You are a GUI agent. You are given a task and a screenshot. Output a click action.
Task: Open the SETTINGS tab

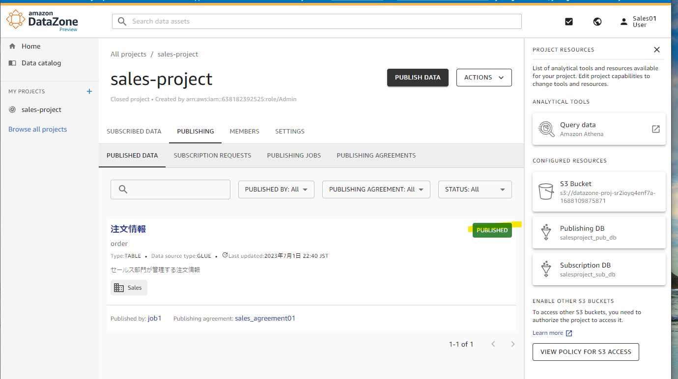pyautogui.click(x=290, y=132)
